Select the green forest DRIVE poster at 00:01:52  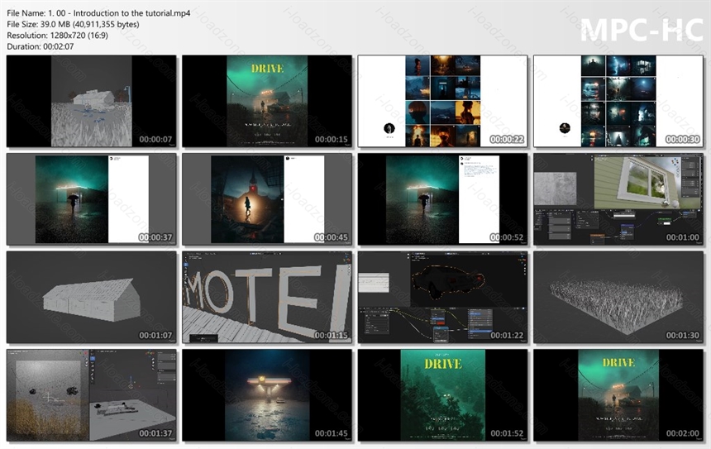coord(442,395)
